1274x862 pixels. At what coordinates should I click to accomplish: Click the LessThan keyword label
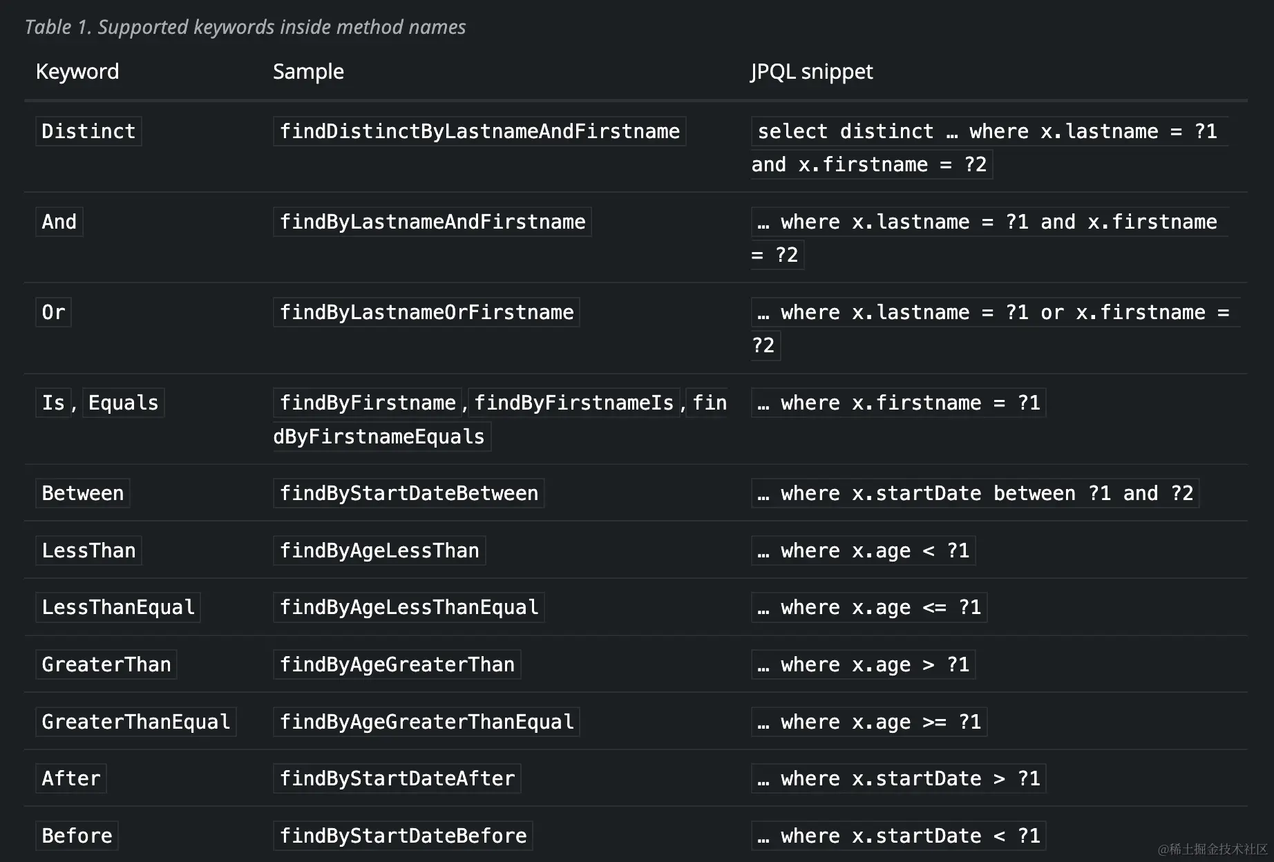[x=88, y=550]
